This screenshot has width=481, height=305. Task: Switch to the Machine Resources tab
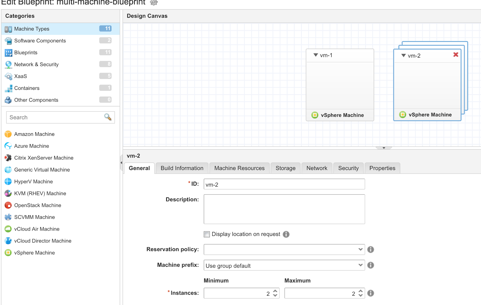click(239, 168)
